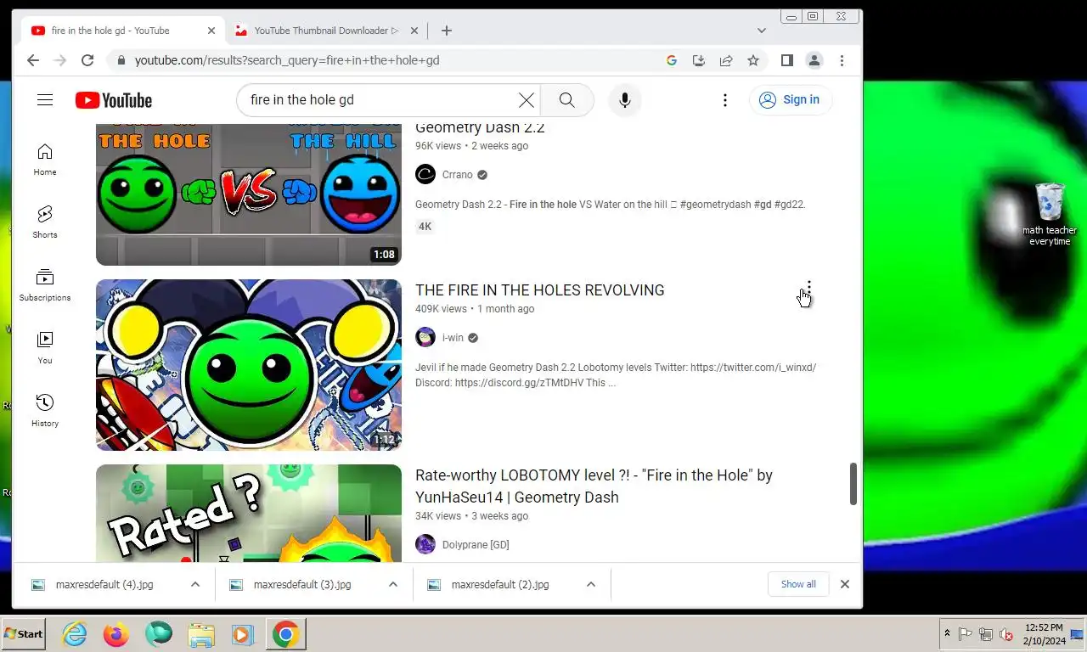Visit the Dolyprane [GD] channel
Screen dimensions: 1087x652
tap(476, 545)
